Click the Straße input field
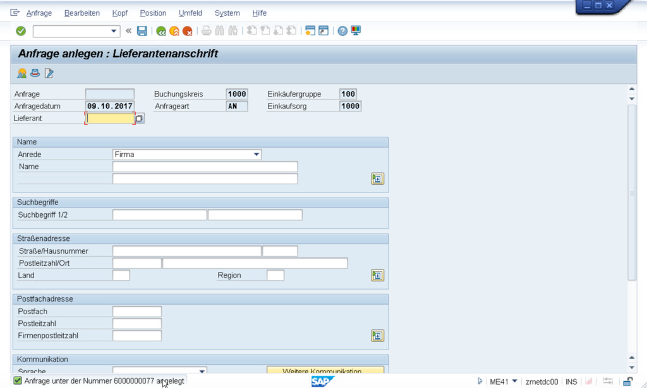Screen dimensions: 647x388 [186, 251]
